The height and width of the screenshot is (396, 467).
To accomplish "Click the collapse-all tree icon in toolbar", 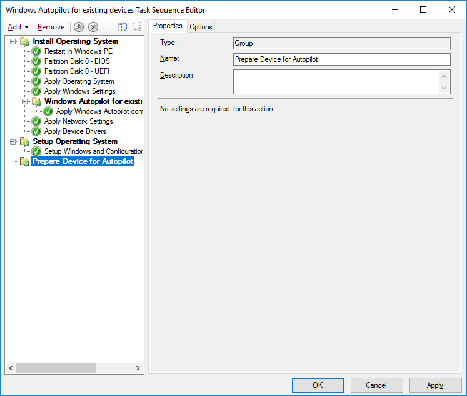I will (137, 27).
